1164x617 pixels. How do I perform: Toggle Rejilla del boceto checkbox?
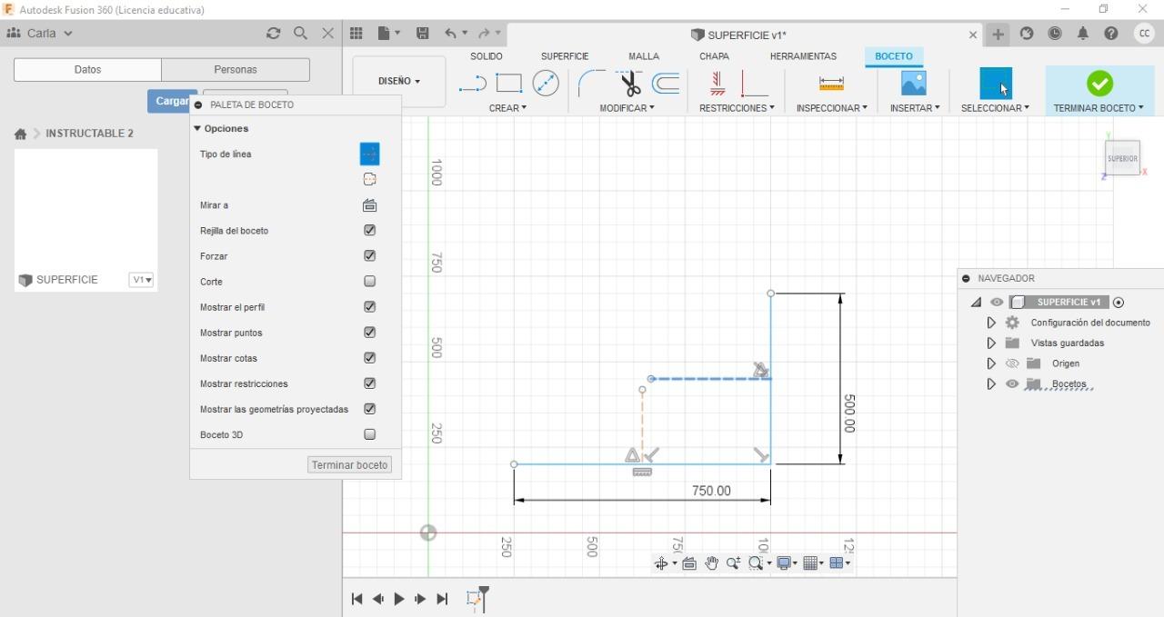point(370,231)
